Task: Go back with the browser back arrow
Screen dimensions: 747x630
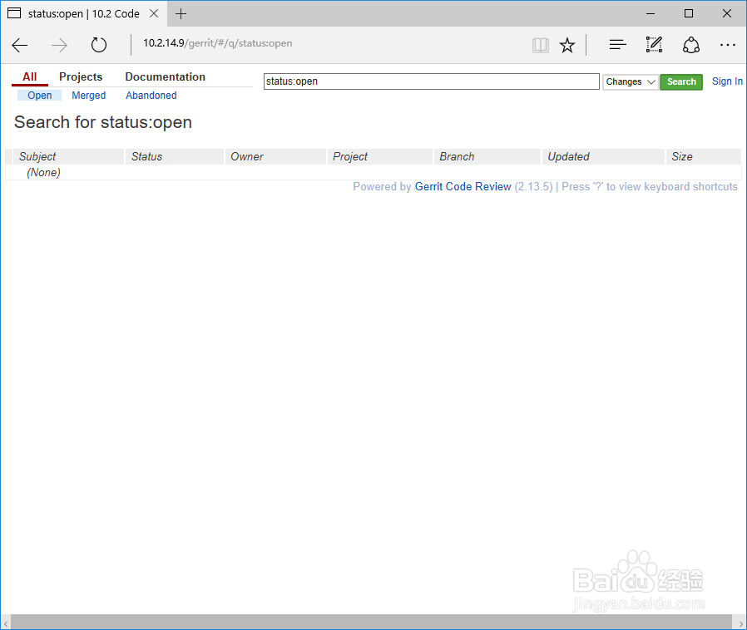Action: click(20, 45)
